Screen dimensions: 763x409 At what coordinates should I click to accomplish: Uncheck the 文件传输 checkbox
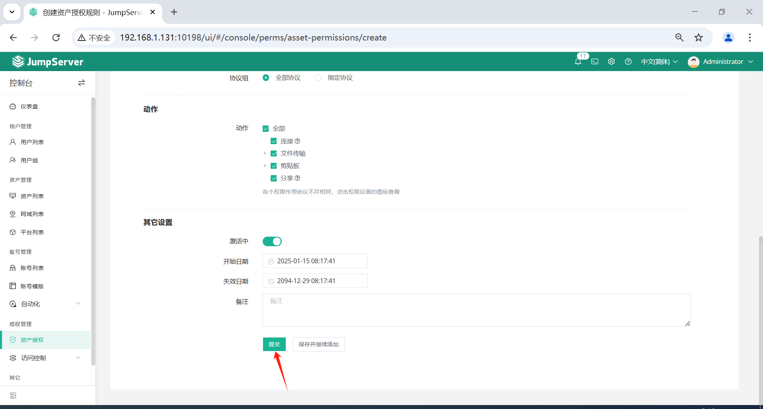274,153
